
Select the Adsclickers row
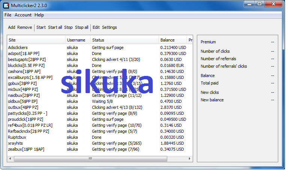[x=100, y=47]
